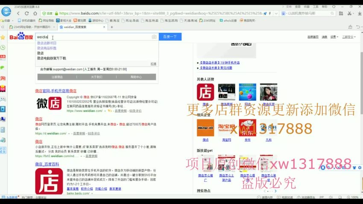Image resolution: width=363 pixels, height=204 pixels.
Task: Open the game controller sidebar icon
Action: pyautogui.click(x=3, y=99)
